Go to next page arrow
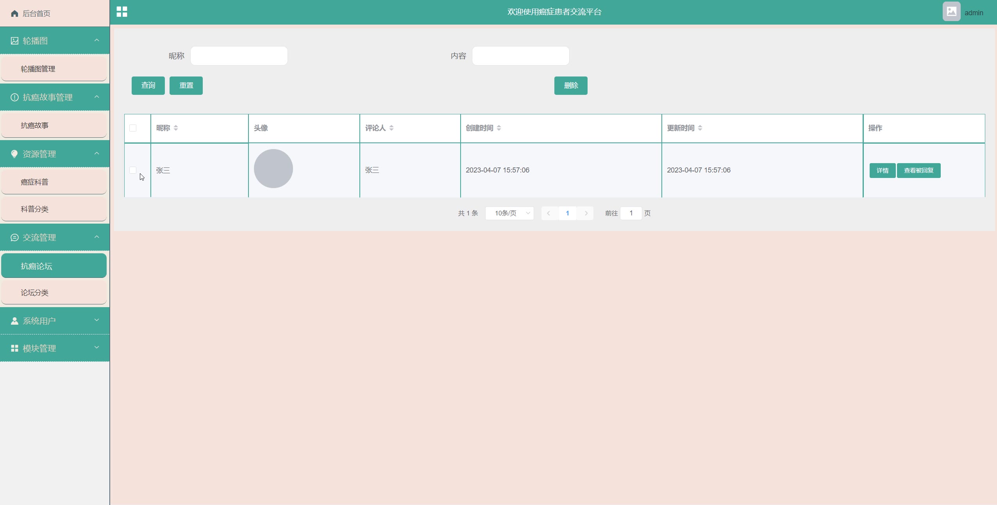 click(586, 213)
